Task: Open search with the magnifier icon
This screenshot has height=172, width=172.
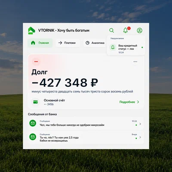Action: pos(111,31)
